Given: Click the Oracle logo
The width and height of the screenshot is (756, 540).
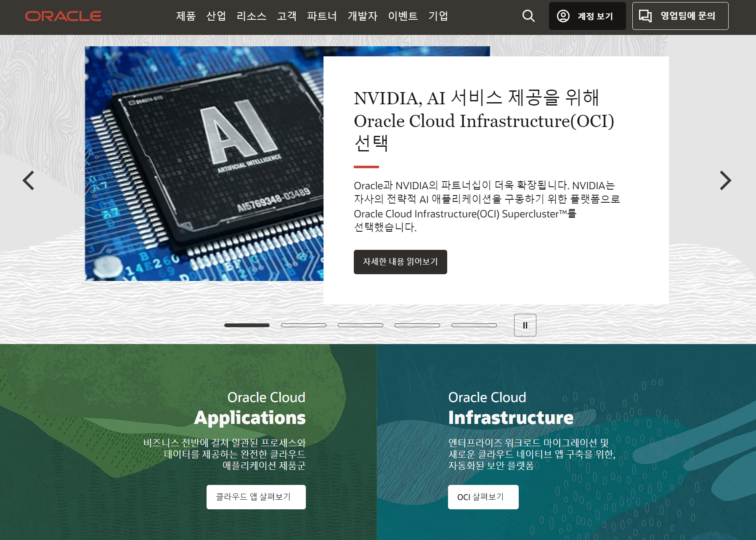Looking at the screenshot, I should click(63, 16).
